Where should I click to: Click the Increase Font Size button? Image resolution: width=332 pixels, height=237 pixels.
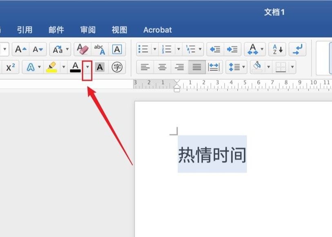click(x=20, y=49)
